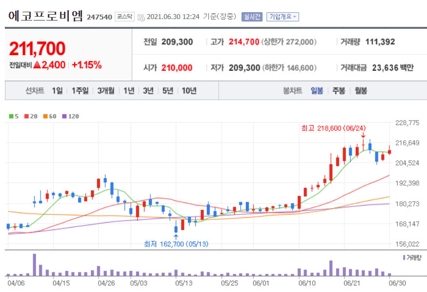The width and height of the screenshot is (427, 292).
Task: Open the 기업개요 dropdown
Action: tap(283, 17)
